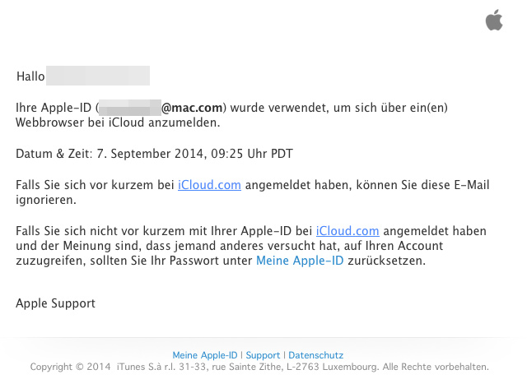The image size is (527, 379).
Task: Click the blurred Apple-ID username
Action: [x=130, y=108]
